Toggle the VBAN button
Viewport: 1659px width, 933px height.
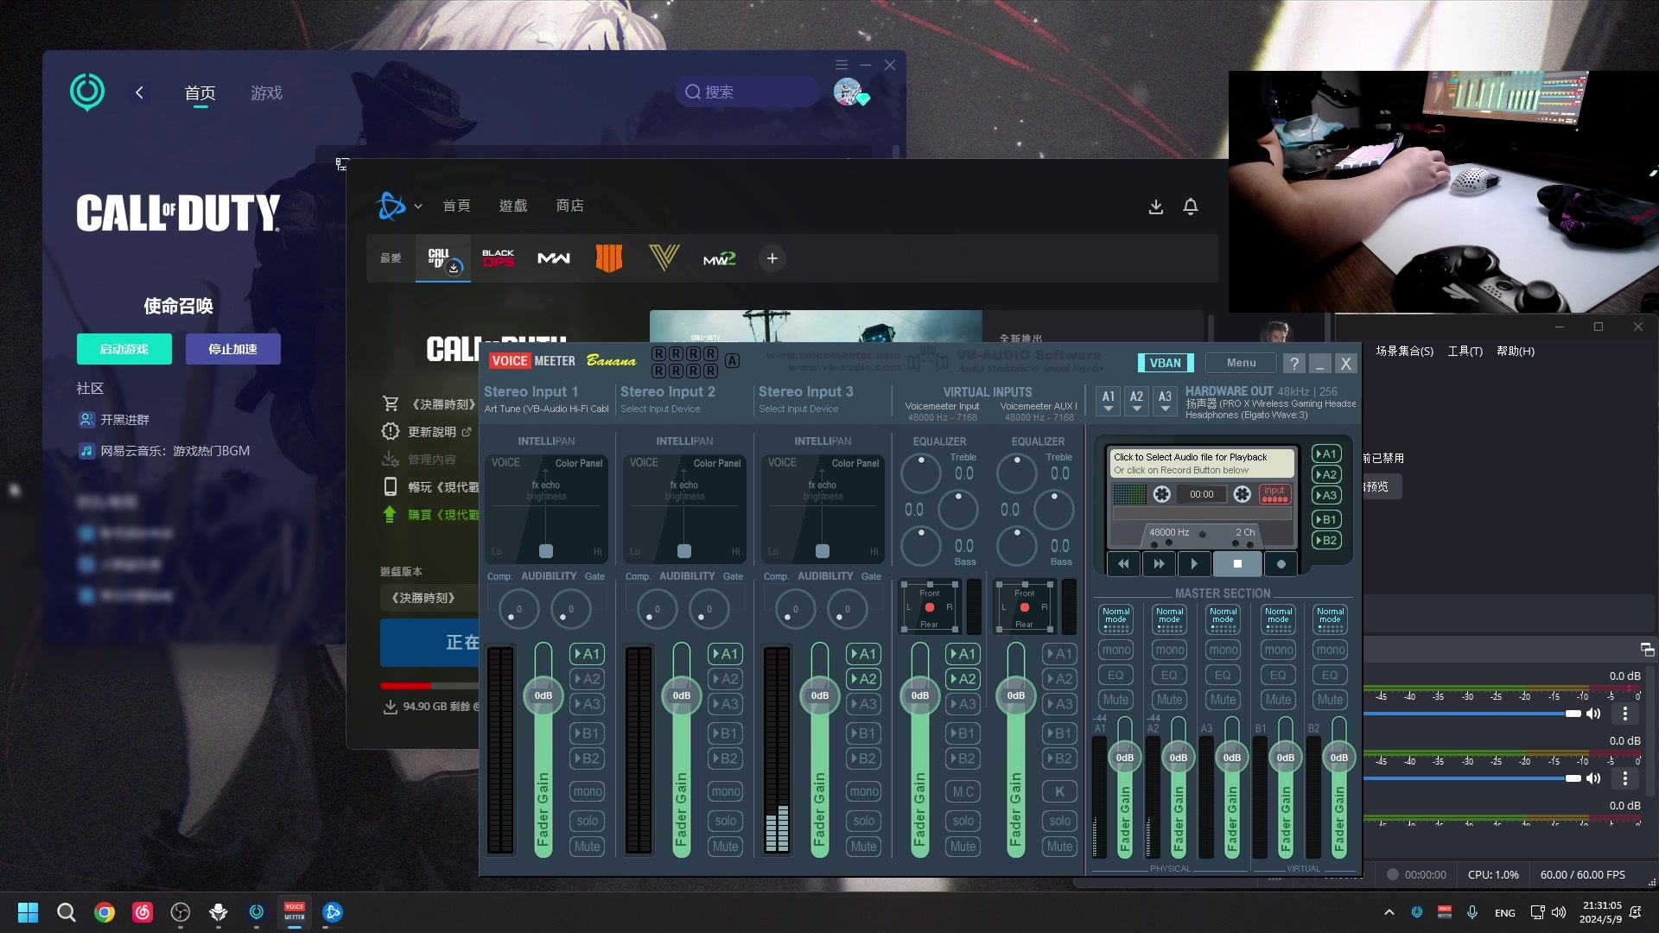click(1165, 363)
